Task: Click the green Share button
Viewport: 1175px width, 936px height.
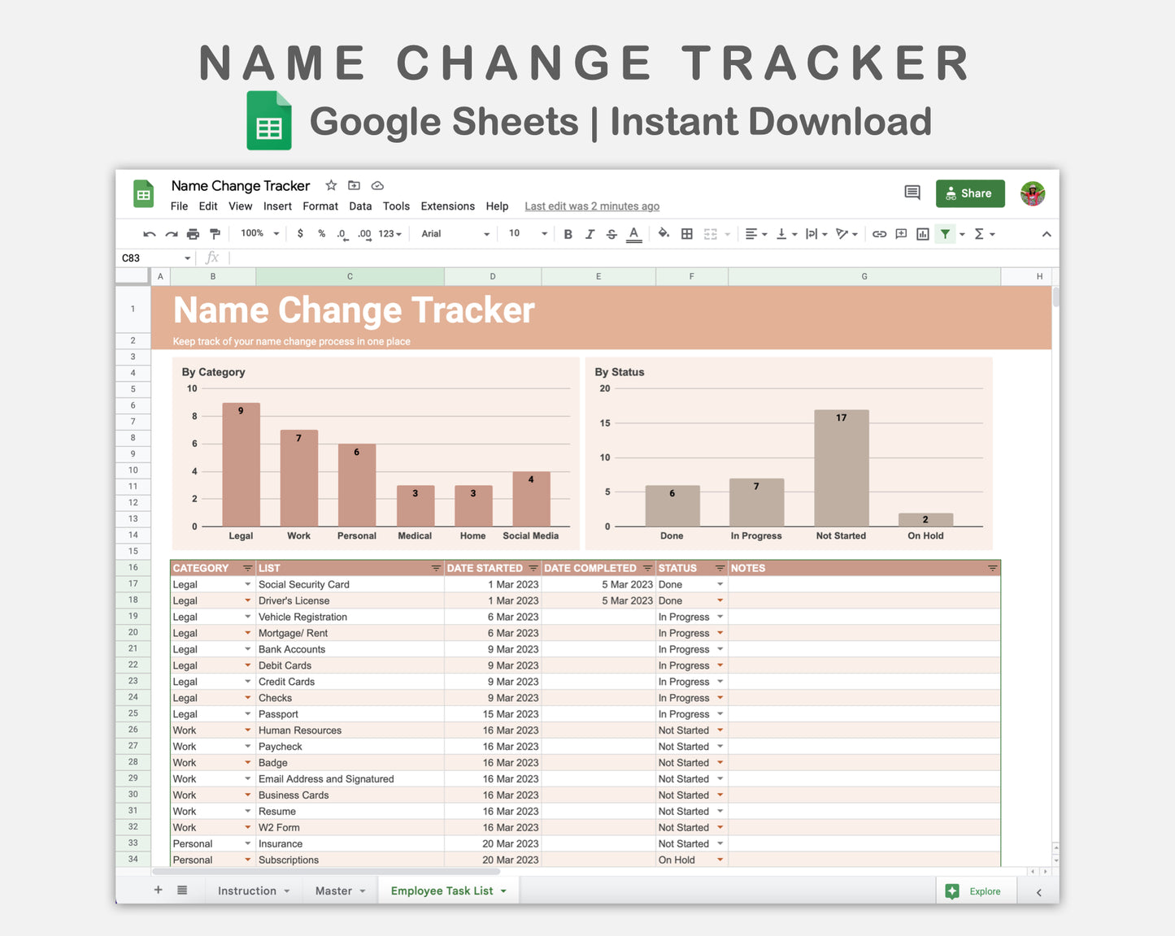Action: pyautogui.click(x=970, y=193)
